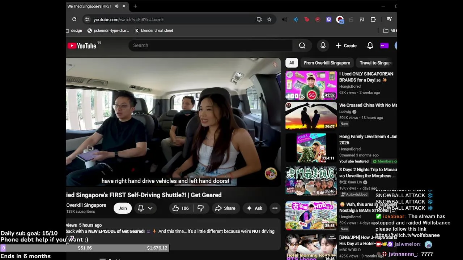Open site information icon in address bar

tap(87, 19)
